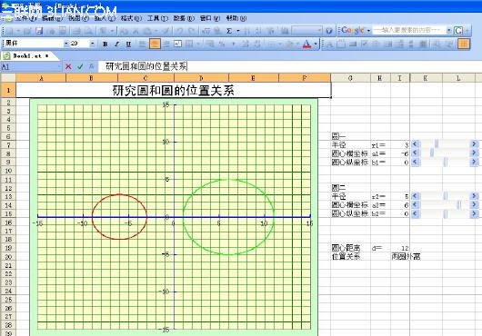Click the Google search input box

click(409, 30)
